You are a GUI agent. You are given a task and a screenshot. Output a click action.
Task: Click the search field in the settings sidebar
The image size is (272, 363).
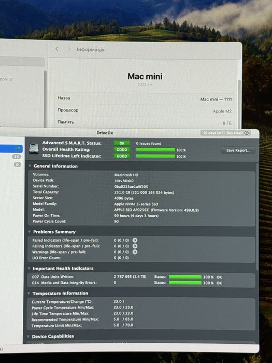[x=22, y=62]
